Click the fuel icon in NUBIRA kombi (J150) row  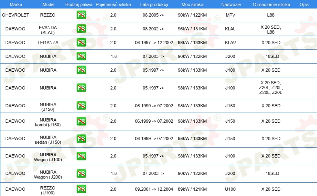pos(81,121)
